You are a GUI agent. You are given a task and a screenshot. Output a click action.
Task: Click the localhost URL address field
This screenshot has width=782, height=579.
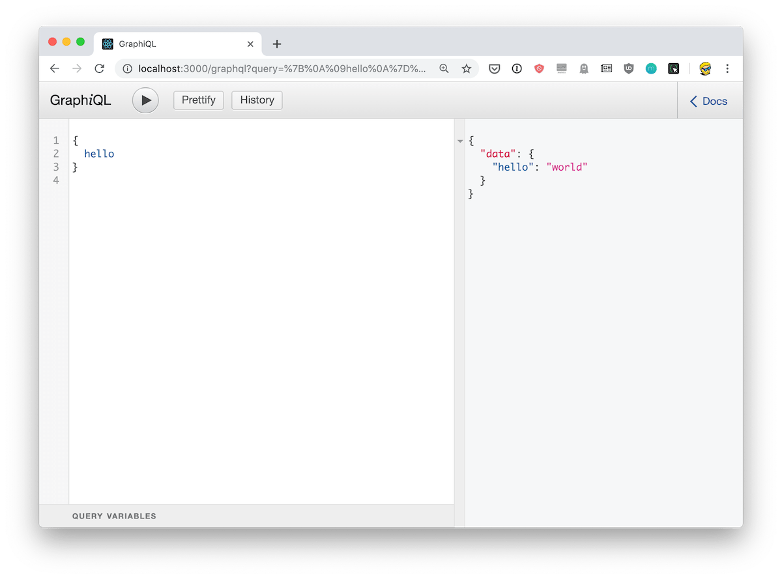[282, 68]
